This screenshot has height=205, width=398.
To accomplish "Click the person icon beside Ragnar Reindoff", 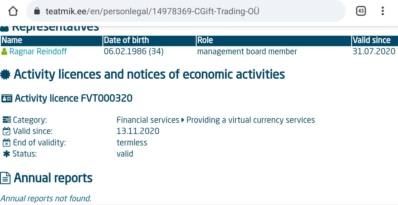I will tap(4, 51).
